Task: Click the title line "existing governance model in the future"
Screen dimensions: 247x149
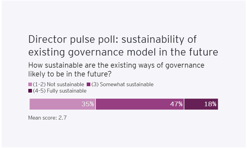Action: point(123,52)
